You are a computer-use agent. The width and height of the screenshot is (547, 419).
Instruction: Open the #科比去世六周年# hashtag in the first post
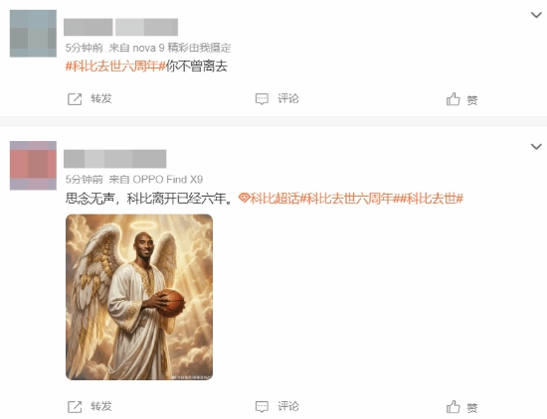(x=115, y=66)
